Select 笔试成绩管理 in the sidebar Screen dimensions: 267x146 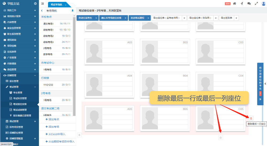(20, 110)
